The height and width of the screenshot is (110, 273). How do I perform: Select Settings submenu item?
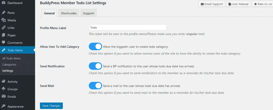(8, 71)
